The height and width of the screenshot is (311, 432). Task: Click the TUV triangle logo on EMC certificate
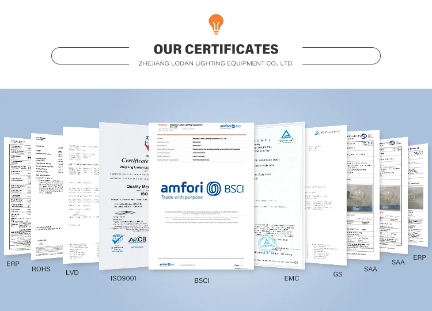click(286, 136)
